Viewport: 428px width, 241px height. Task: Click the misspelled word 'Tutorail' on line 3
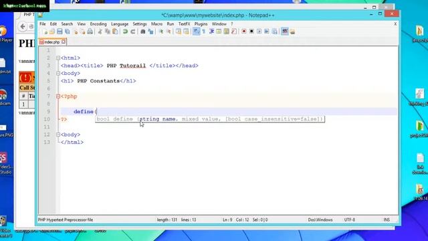(132, 66)
